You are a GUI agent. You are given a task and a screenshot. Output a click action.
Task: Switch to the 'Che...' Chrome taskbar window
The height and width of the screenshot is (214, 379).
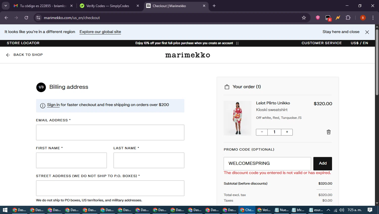[x=247, y=210]
